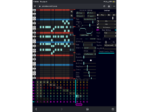
Task: Click the Load Preset button
Action: coord(84,35)
